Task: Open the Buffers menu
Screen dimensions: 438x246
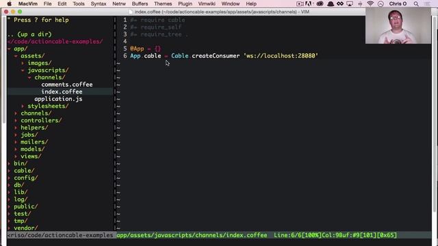Action: click(x=140, y=3)
